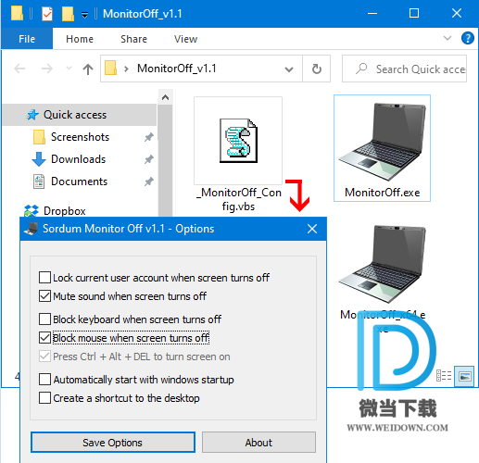
Task: Check Create a shortcut to the desktop
Action: tap(44, 398)
